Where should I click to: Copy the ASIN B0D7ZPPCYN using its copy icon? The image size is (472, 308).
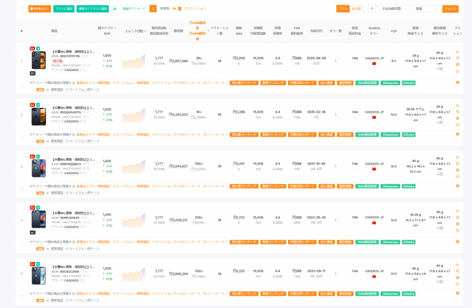(83, 56)
